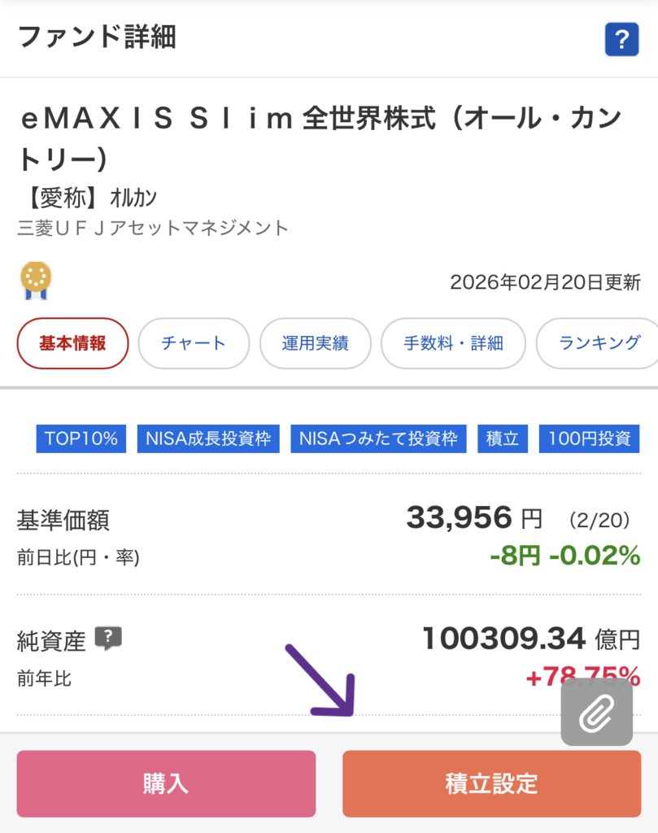Click the TOP10% badge
The image size is (658, 833).
point(81,438)
